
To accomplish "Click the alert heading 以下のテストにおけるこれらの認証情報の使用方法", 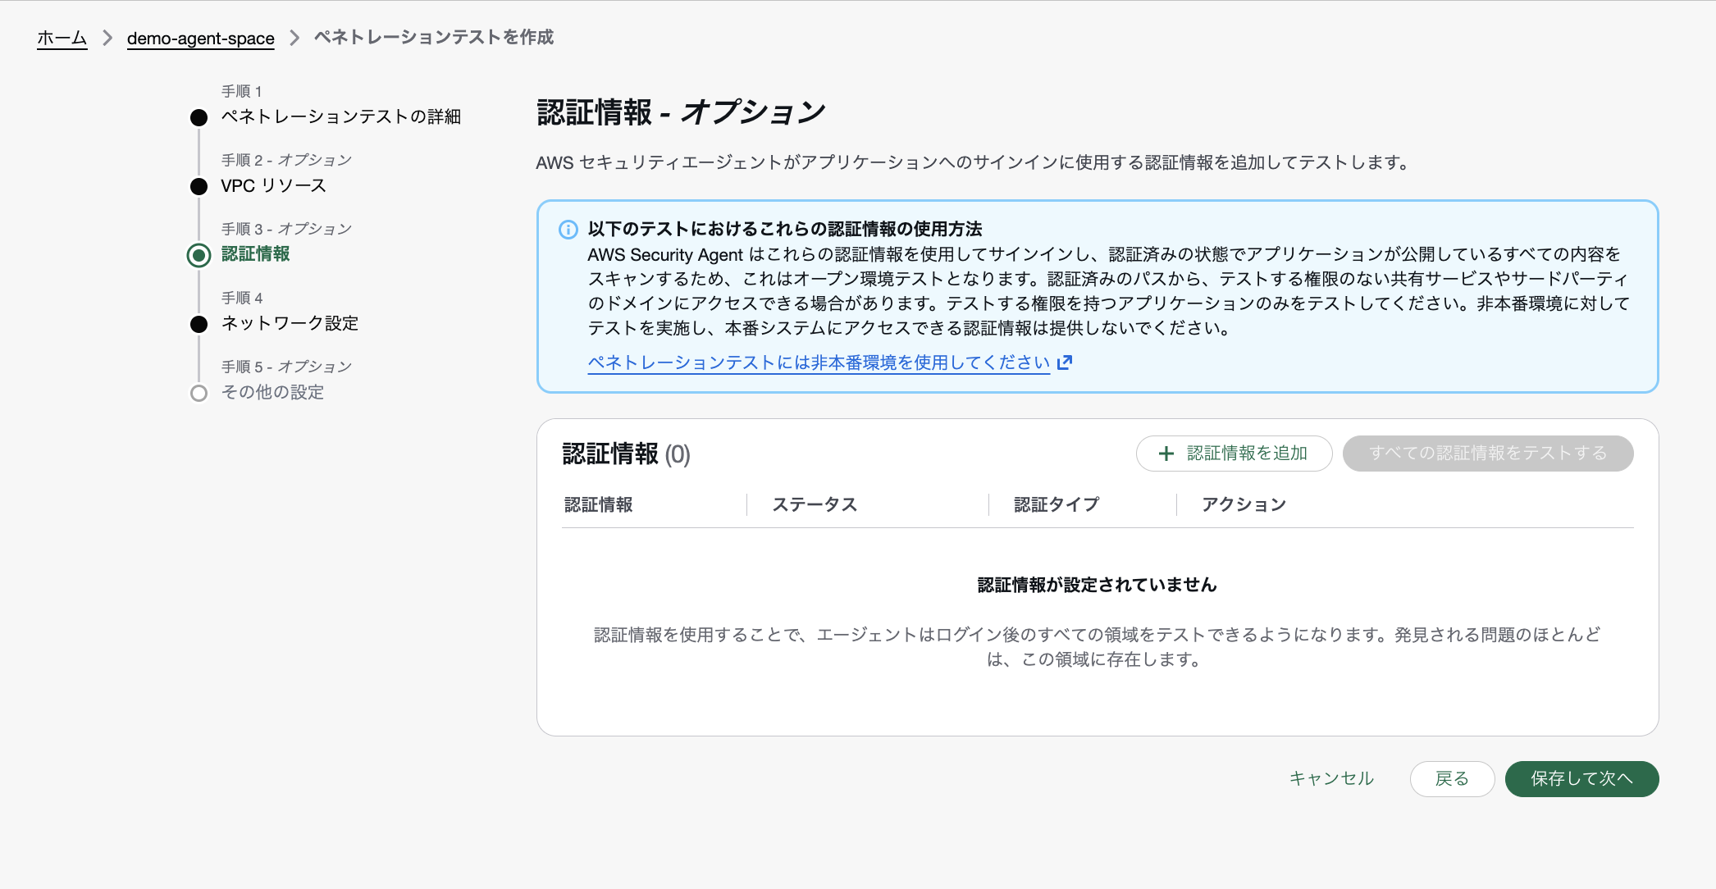I will (785, 229).
